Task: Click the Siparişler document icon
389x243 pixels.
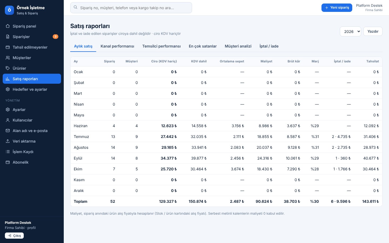Action: [8, 37]
